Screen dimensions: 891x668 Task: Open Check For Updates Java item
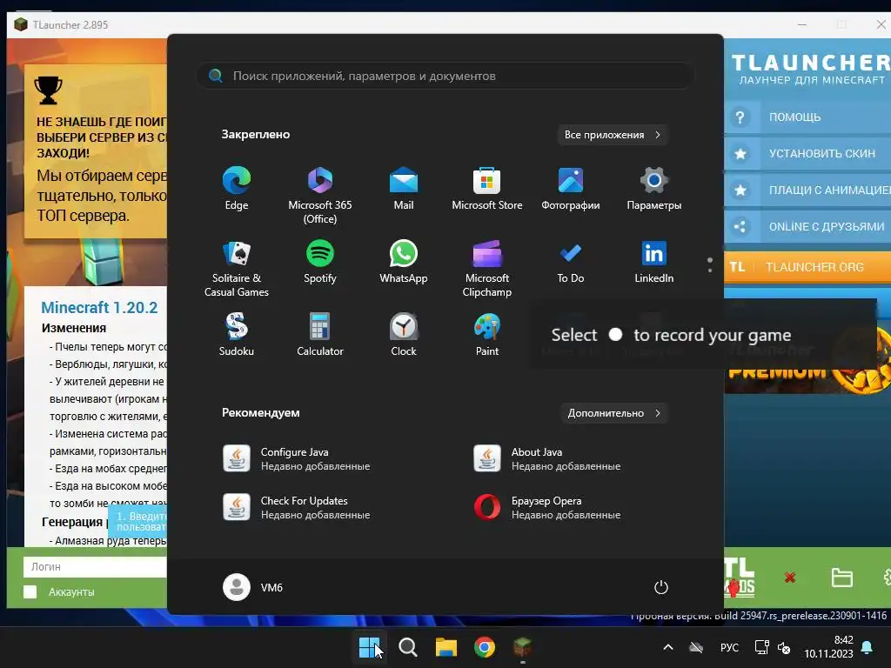pyautogui.click(x=297, y=507)
